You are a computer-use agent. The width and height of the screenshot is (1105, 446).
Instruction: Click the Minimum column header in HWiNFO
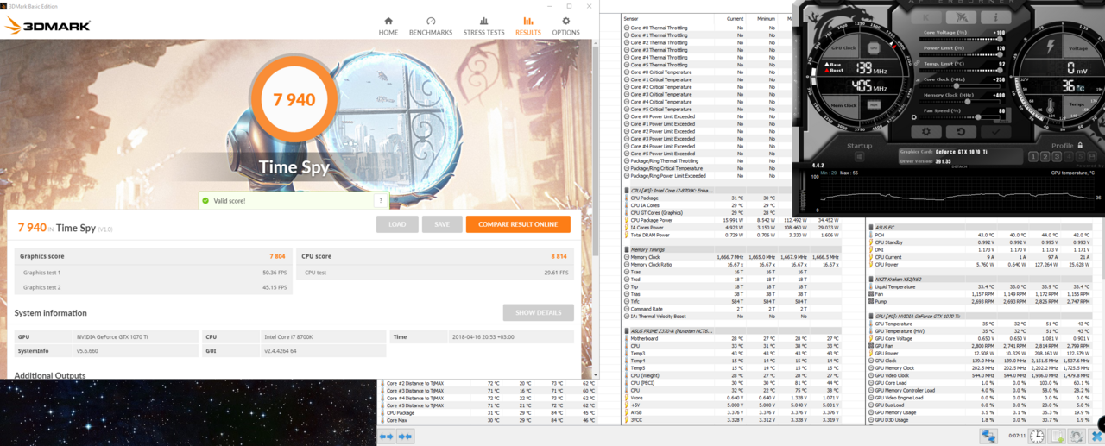[x=767, y=17]
